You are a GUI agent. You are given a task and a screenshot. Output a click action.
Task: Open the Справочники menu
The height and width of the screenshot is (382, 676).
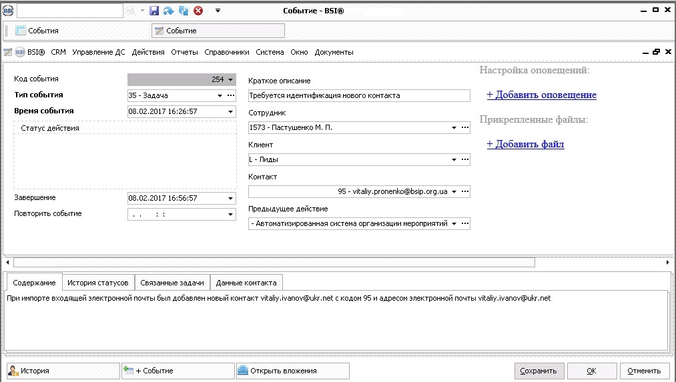tap(227, 52)
